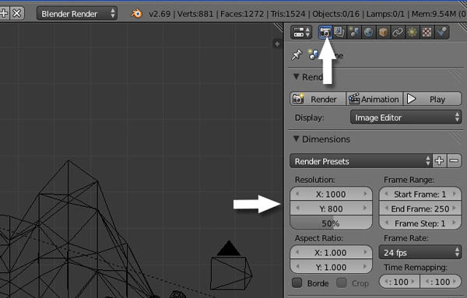
Task: Collapse the Dimensions panel
Action: [296, 138]
